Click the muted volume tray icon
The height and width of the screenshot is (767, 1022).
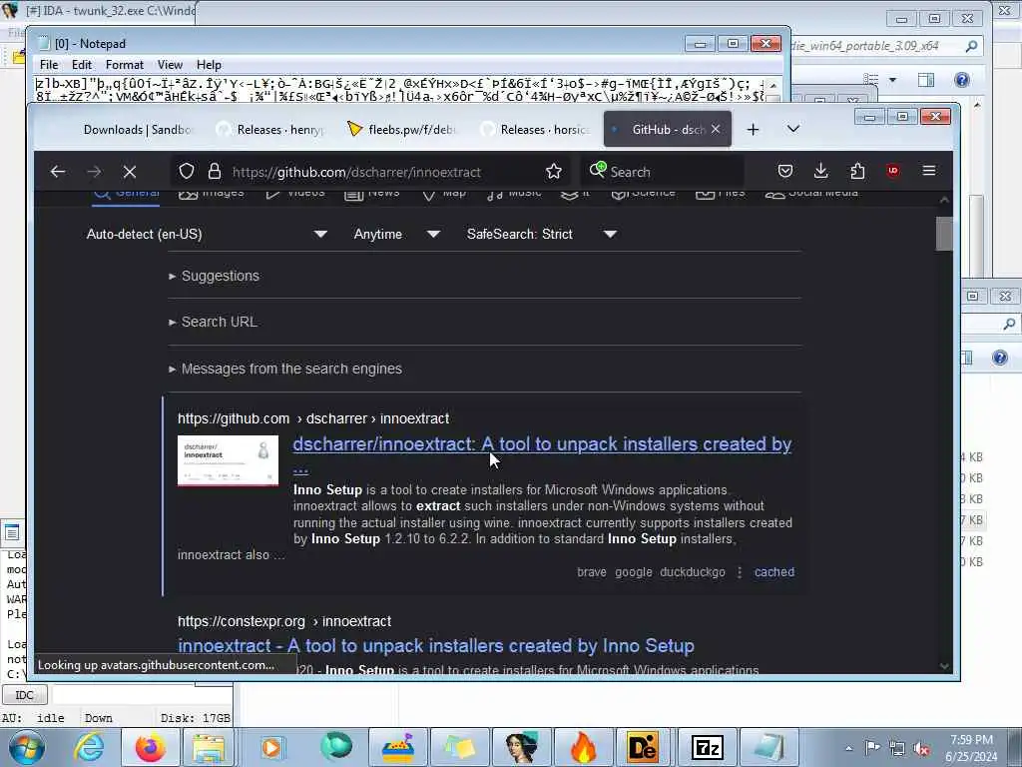[x=921, y=748]
